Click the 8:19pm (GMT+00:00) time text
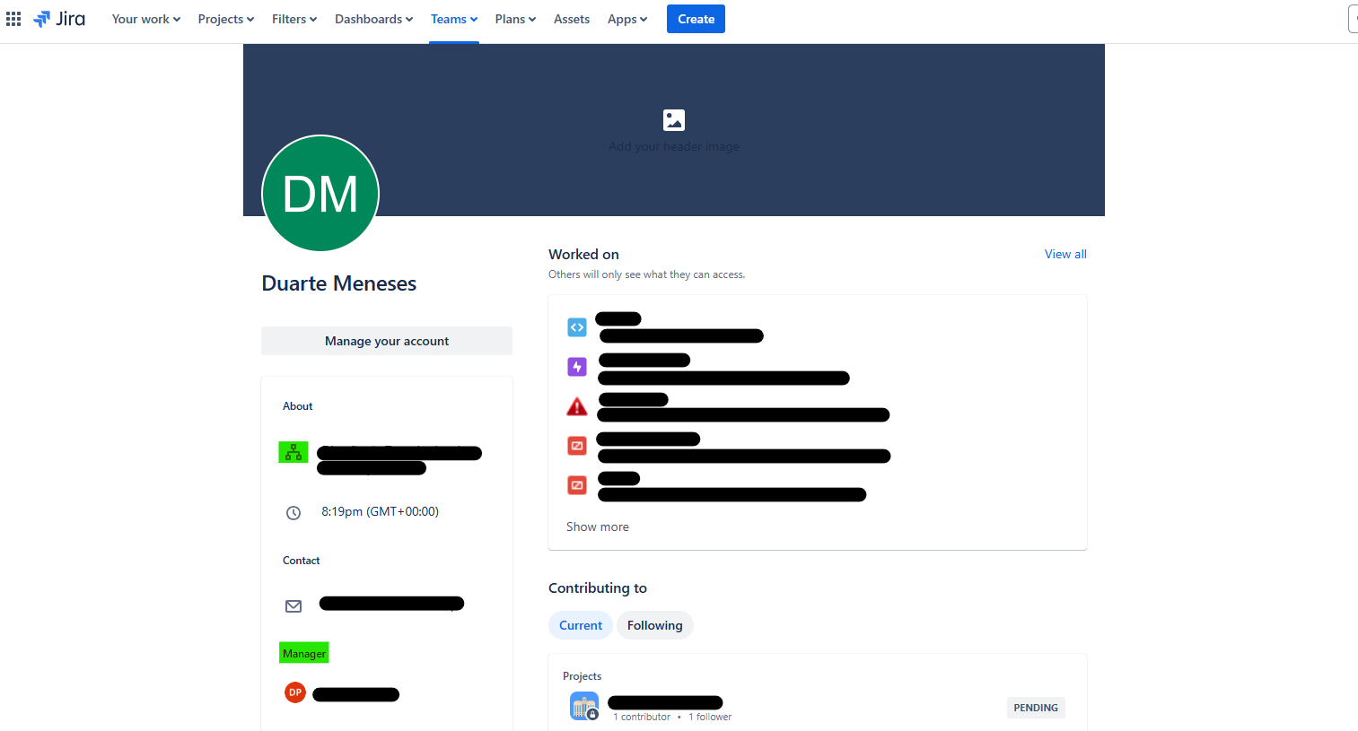This screenshot has height=731, width=1358. (x=381, y=511)
